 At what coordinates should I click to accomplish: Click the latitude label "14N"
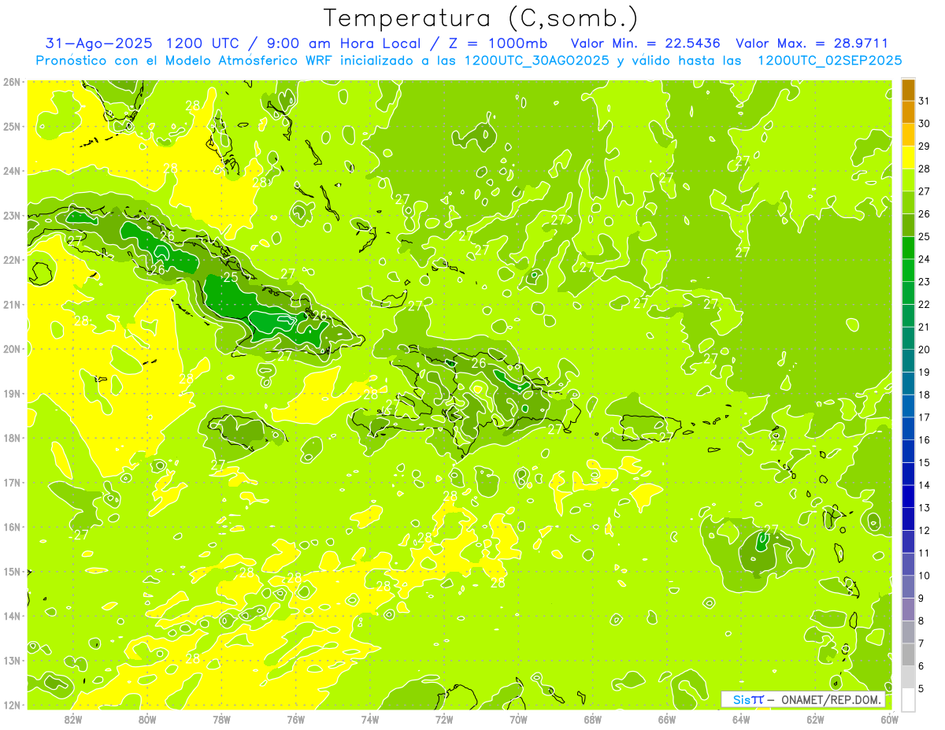tap(11, 616)
